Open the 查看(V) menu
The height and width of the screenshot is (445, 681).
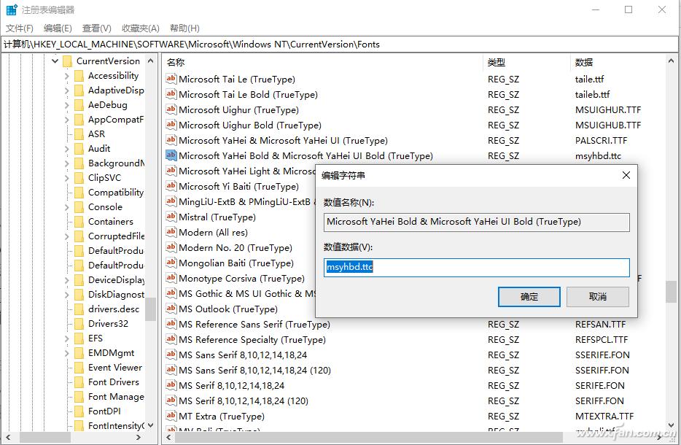point(98,28)
